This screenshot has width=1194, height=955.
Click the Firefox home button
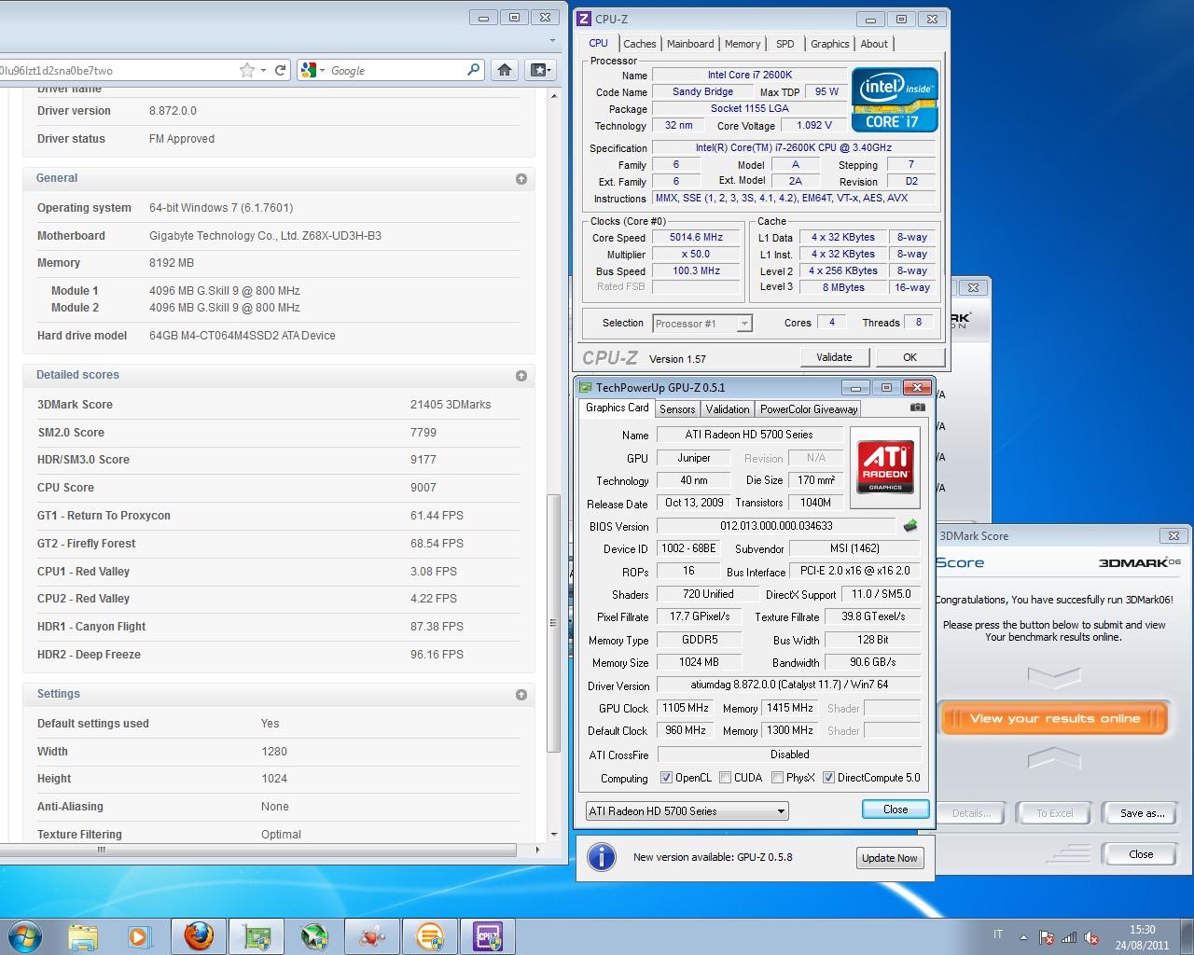tap(505, 70)
